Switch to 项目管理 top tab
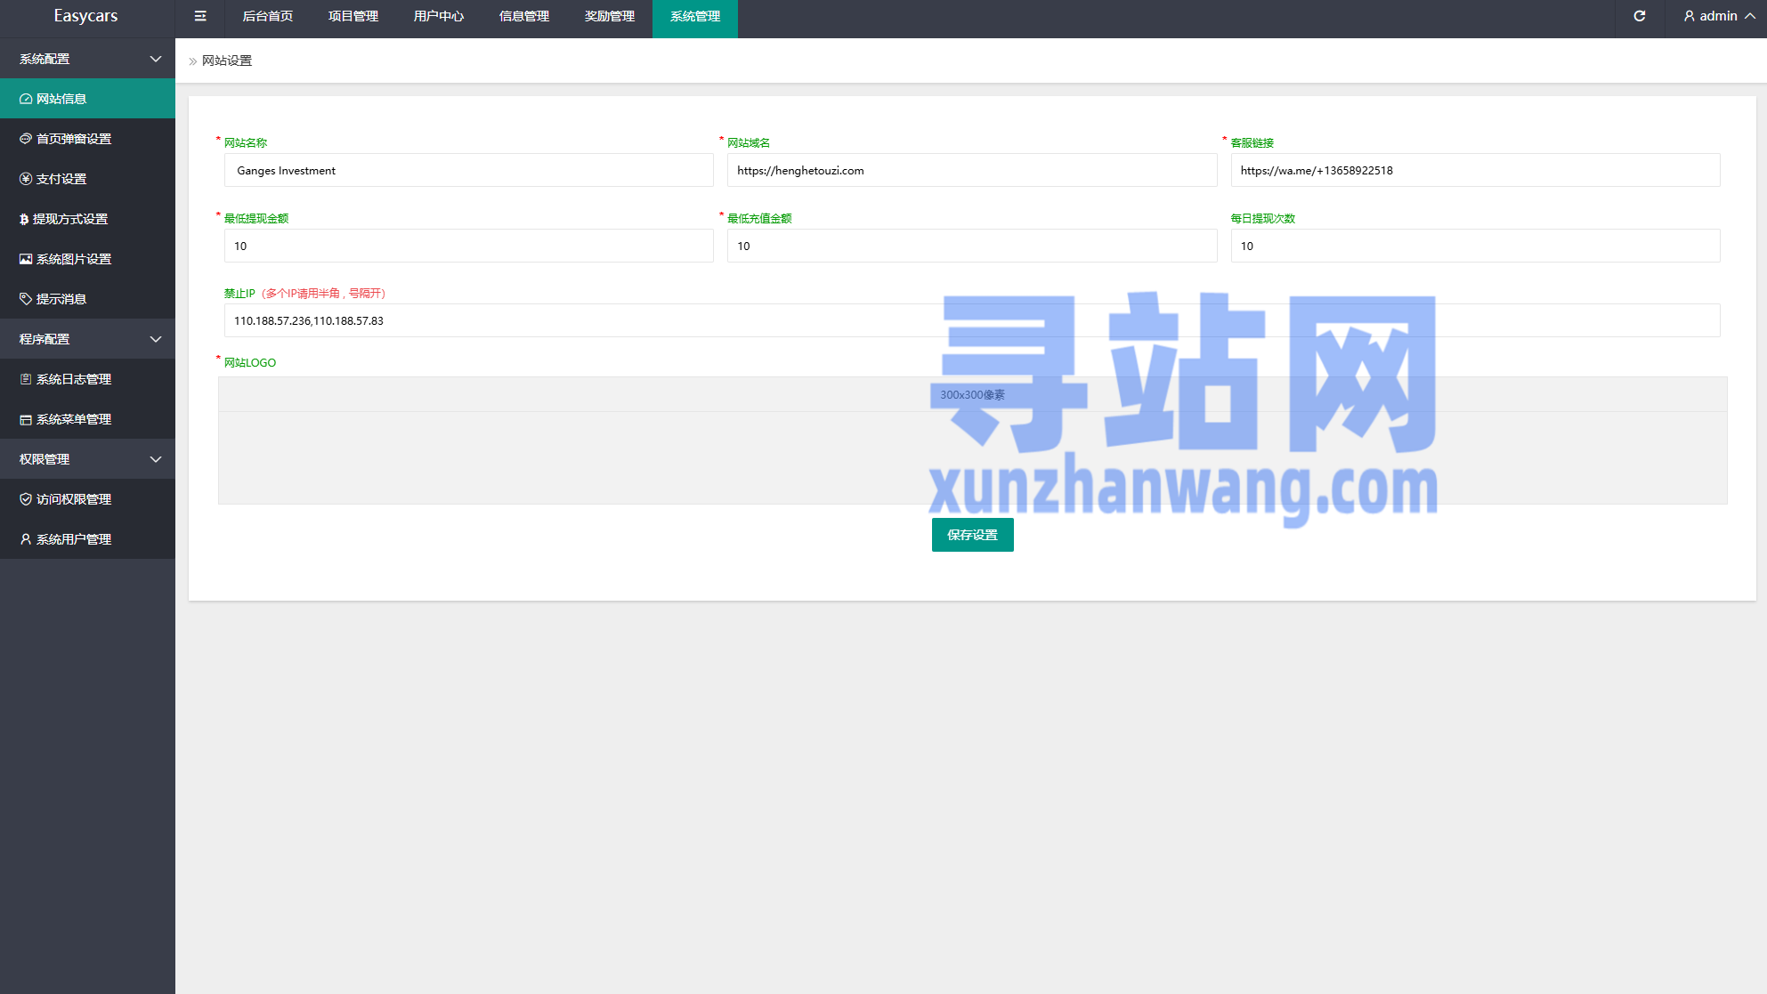This screenshot has width=1767, height=994. [353, 16]
